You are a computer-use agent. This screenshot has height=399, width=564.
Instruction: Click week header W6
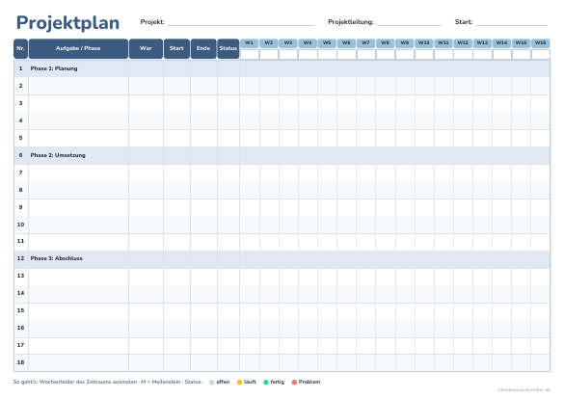pyautogui.click(x=346, y=43)
